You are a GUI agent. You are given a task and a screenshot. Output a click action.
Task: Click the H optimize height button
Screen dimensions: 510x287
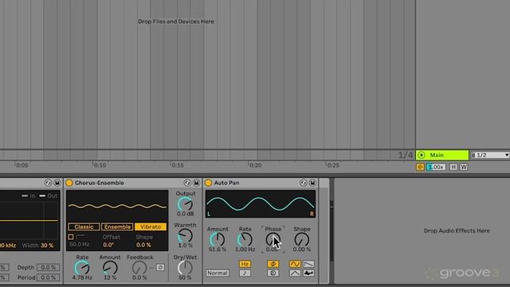point(453,167)
